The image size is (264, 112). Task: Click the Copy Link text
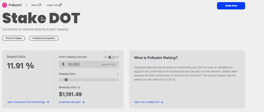(x=52, y=5)
